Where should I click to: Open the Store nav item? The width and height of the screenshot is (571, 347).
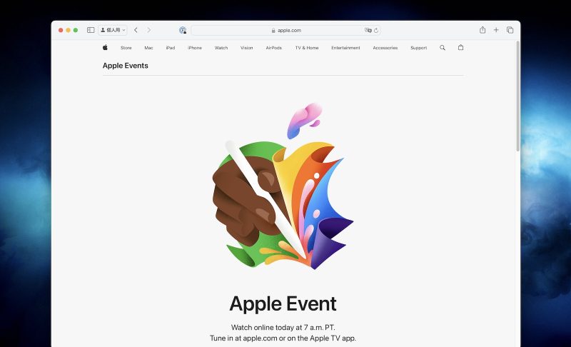(x=126, y=48)
